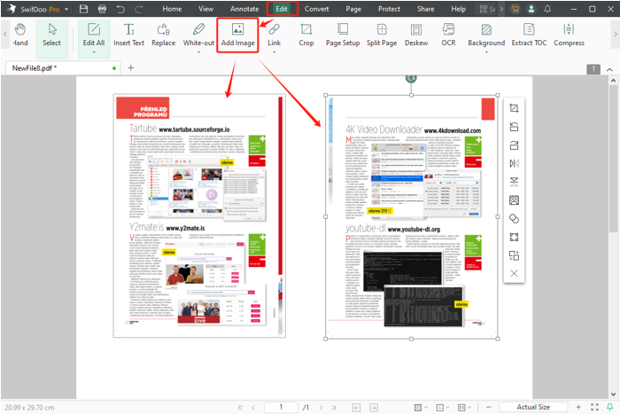This screenshot has height=414, width=620.
Task: Expand the Link dropdown arrow
Action: 274,52
